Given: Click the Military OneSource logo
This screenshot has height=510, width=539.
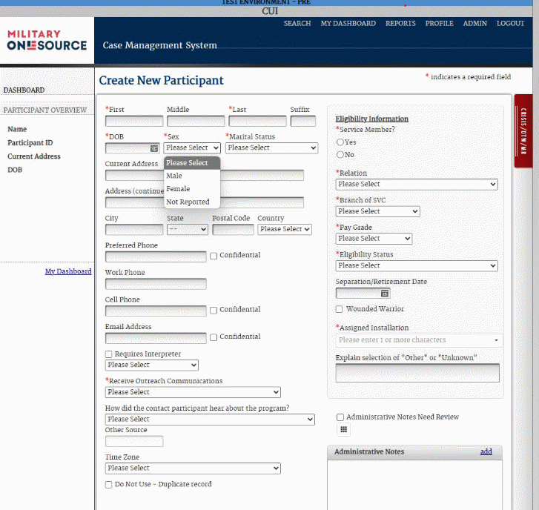Looking at the screenshot, I should (x=46, y=40).
